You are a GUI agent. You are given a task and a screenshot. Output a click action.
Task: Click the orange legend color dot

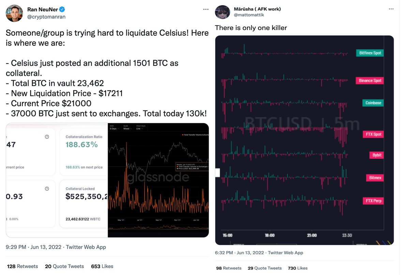183,134
